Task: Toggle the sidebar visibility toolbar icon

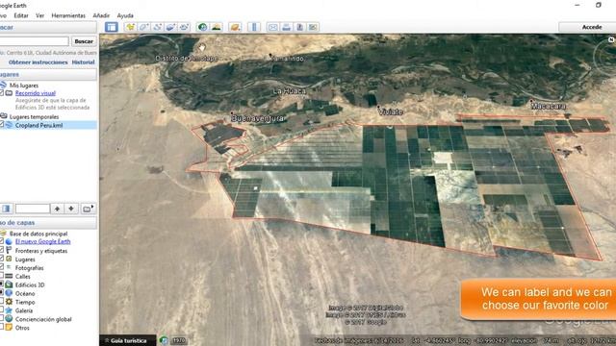Action: (x=112, y=27)
